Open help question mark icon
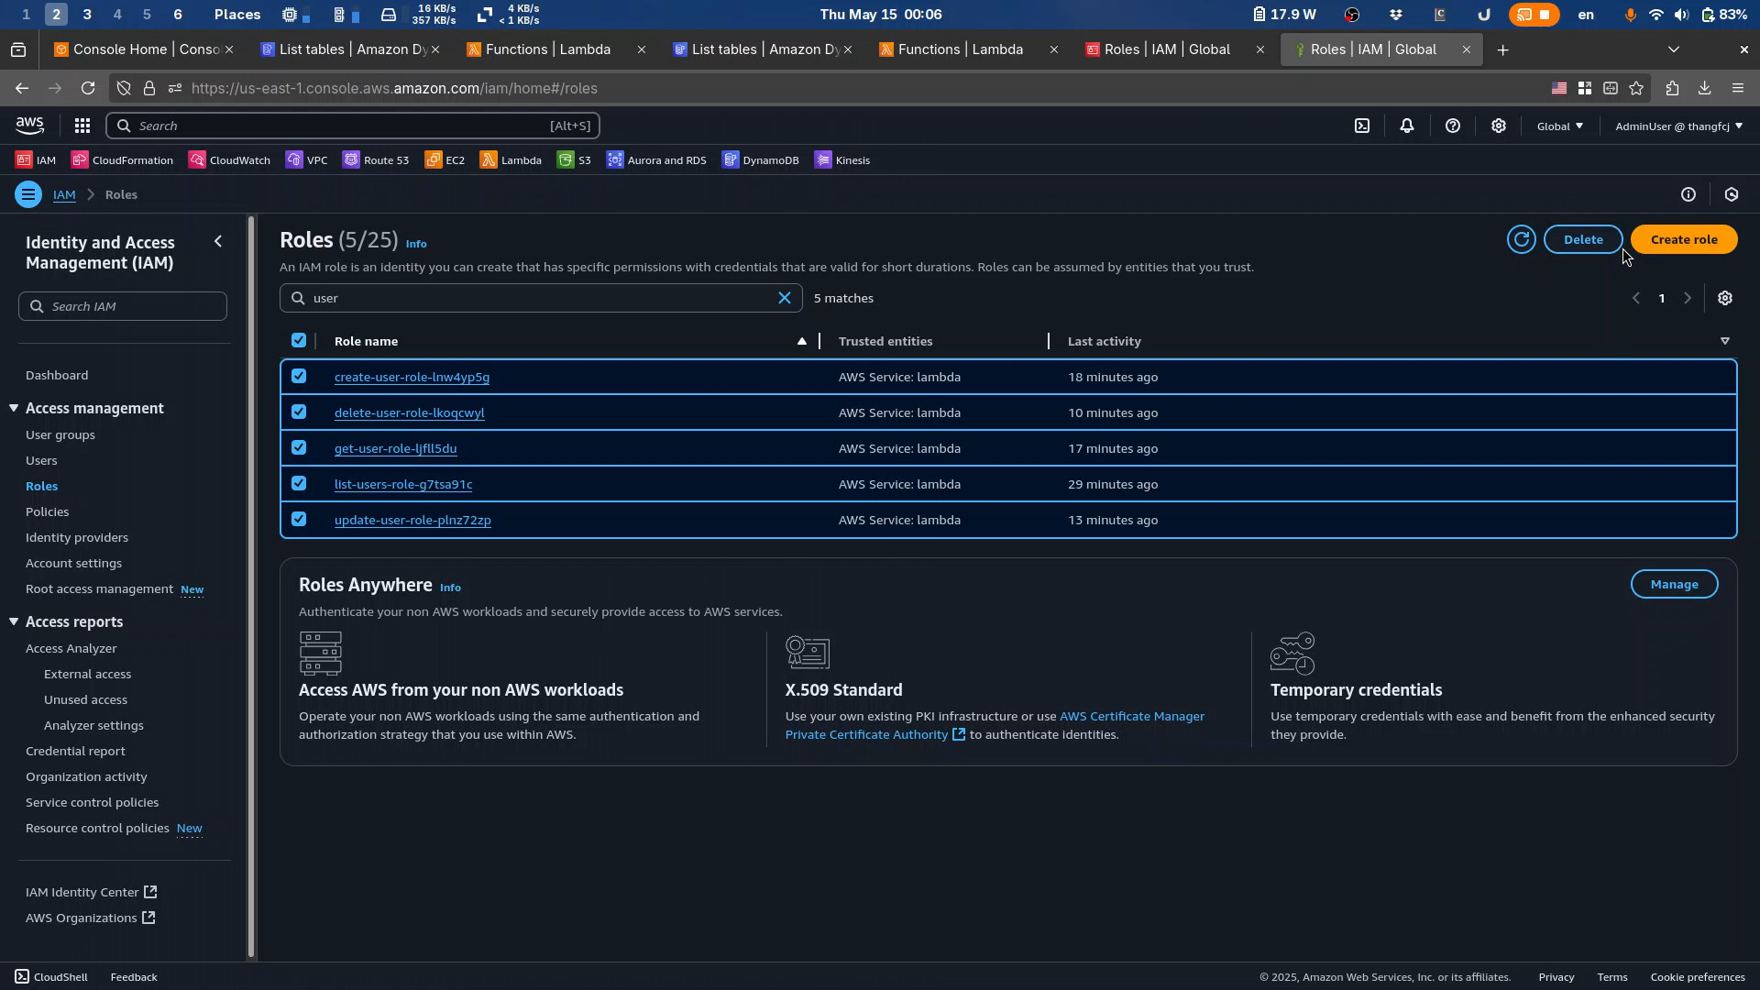 tap(1453, 126)
